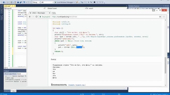Close the main.cpp tab

click(14, 6)
